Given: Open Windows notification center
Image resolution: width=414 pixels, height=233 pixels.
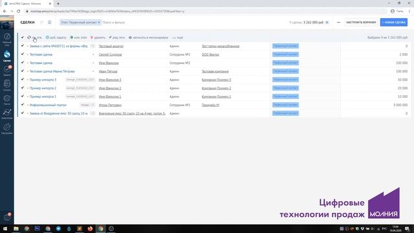Looking at the screenshot, I should (x=407, y=228).
